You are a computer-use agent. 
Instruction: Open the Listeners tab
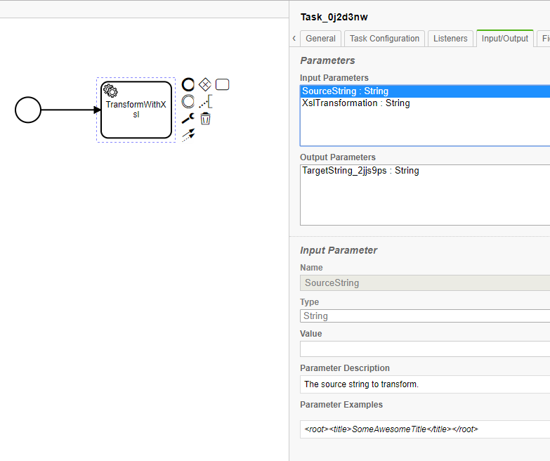click(x=450, y=39)
